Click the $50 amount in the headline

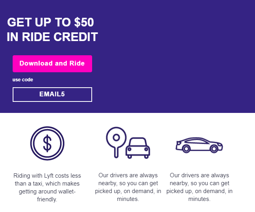pos(84,22)
